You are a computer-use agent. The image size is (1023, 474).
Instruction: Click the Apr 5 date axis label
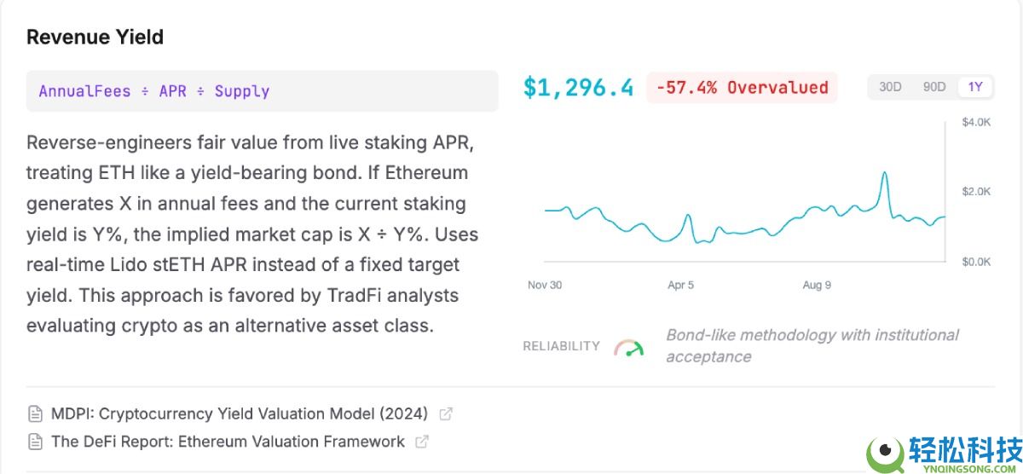pos(680,285)
